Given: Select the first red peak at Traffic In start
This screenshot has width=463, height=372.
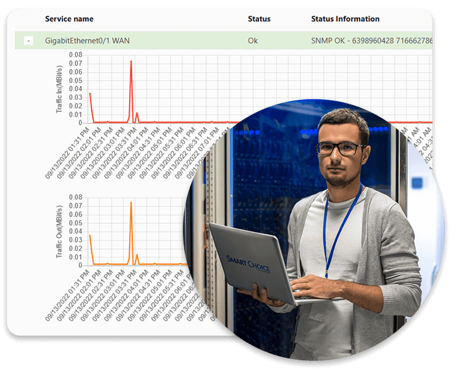Looking at the screenshot, I should (90, 94).
